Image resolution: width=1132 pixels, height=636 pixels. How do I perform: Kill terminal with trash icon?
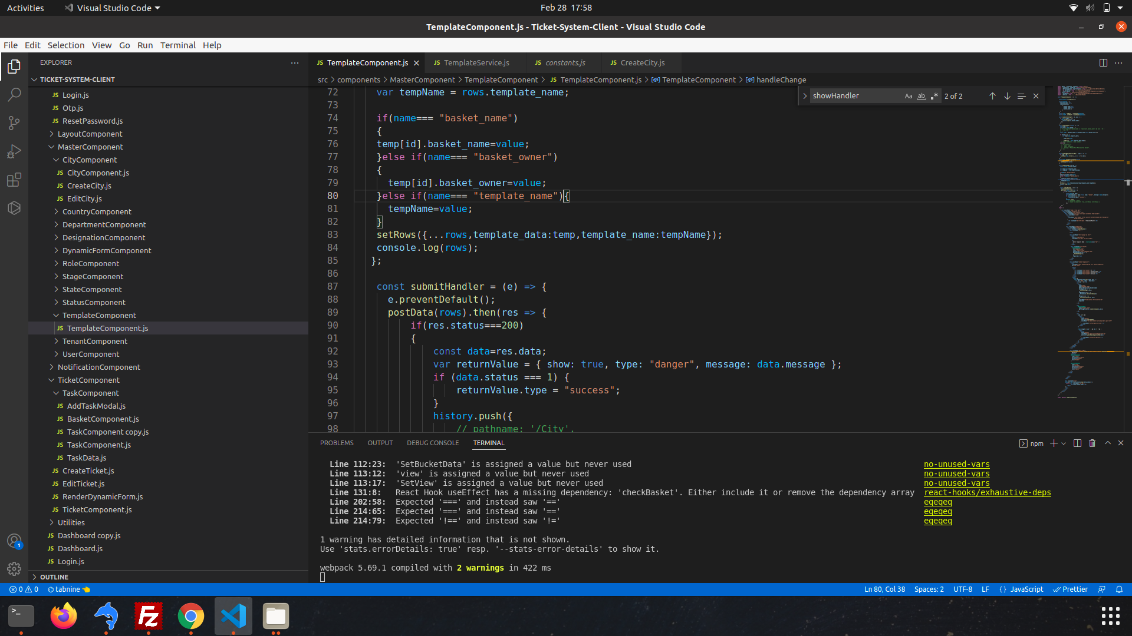[x=1092, y=443]
